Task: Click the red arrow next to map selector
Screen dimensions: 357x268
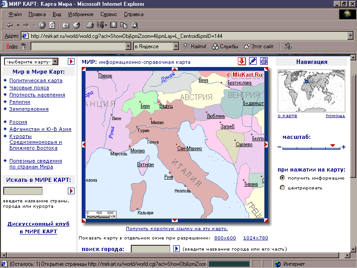Action: [71, 61]
